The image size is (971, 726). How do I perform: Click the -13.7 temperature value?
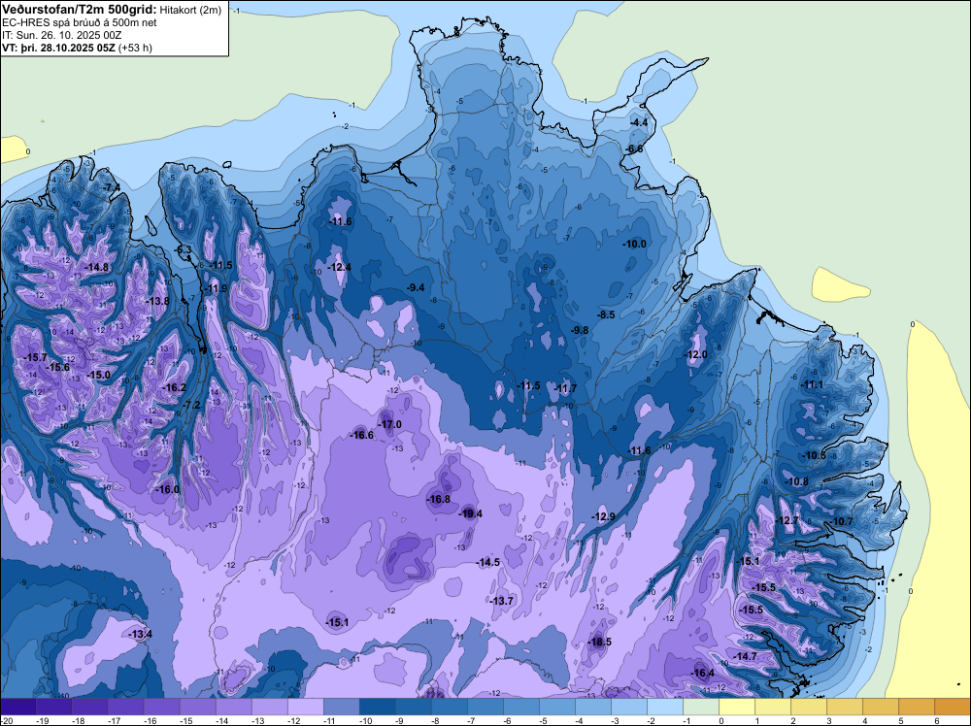click(x=502, y=601)
